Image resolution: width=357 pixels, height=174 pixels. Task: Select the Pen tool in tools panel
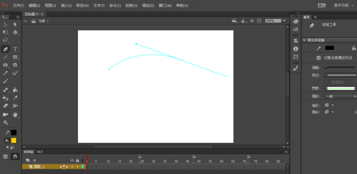point(6,49)
